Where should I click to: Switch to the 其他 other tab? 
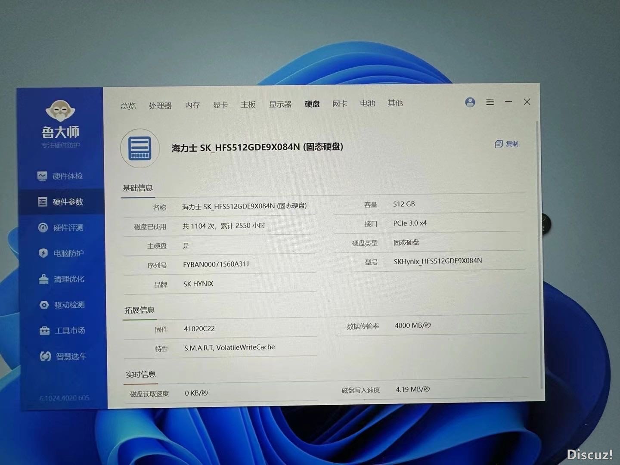[395, 103]
